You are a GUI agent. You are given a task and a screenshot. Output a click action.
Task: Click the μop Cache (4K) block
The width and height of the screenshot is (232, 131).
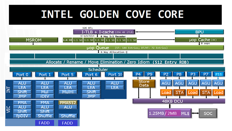[x=199, y=40]
